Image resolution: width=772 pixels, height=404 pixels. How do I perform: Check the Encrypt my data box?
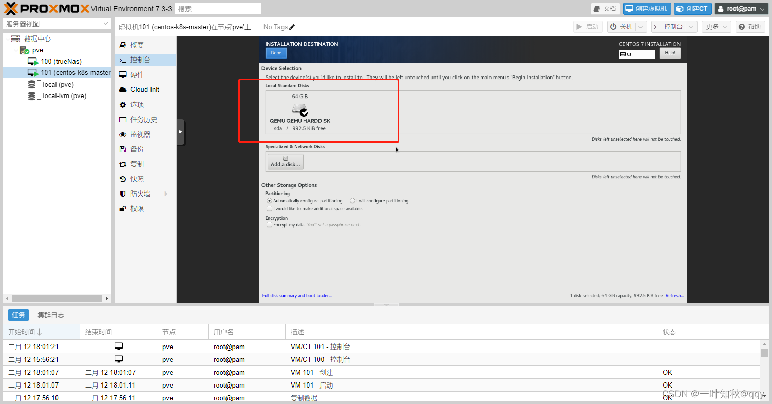[x=269, y=225]
